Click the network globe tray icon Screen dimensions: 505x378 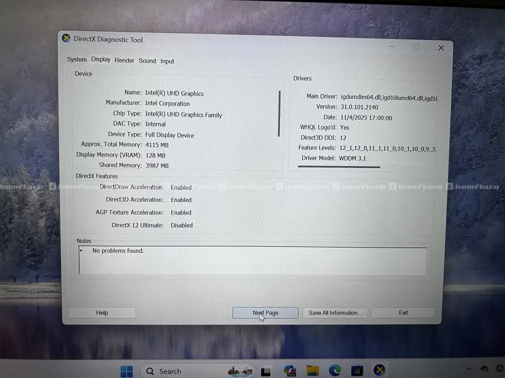click(x=500, y=368)
